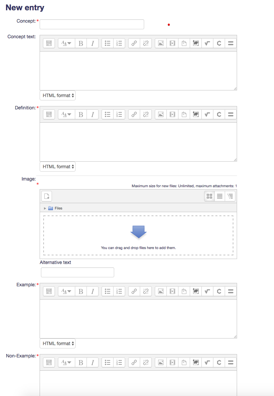Click inside Definition editing area
This screenshot has height=396, width=274.
pos(138,142)
